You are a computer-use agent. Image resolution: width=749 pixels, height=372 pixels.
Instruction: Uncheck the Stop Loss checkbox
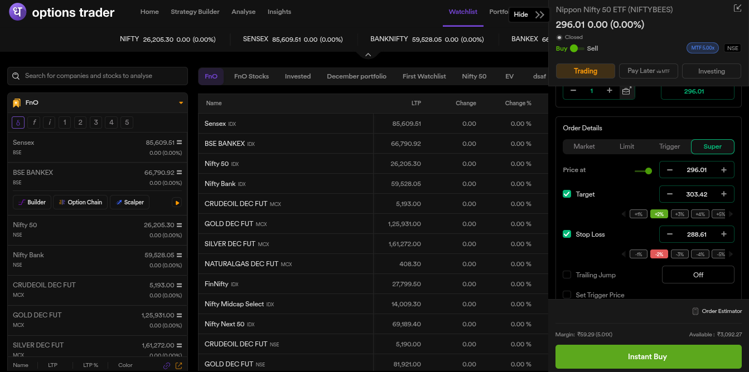567,234
